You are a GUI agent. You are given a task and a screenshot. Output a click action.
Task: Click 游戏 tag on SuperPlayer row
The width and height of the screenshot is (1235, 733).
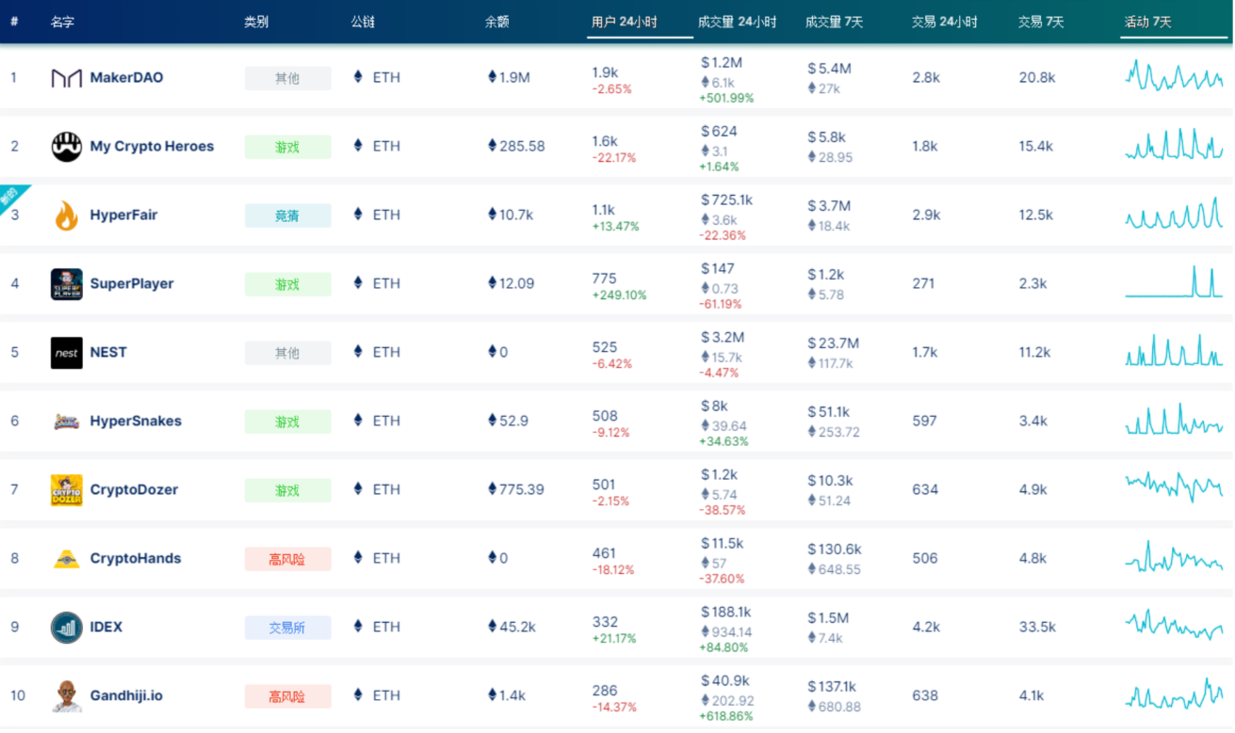(x=287, y=284)
